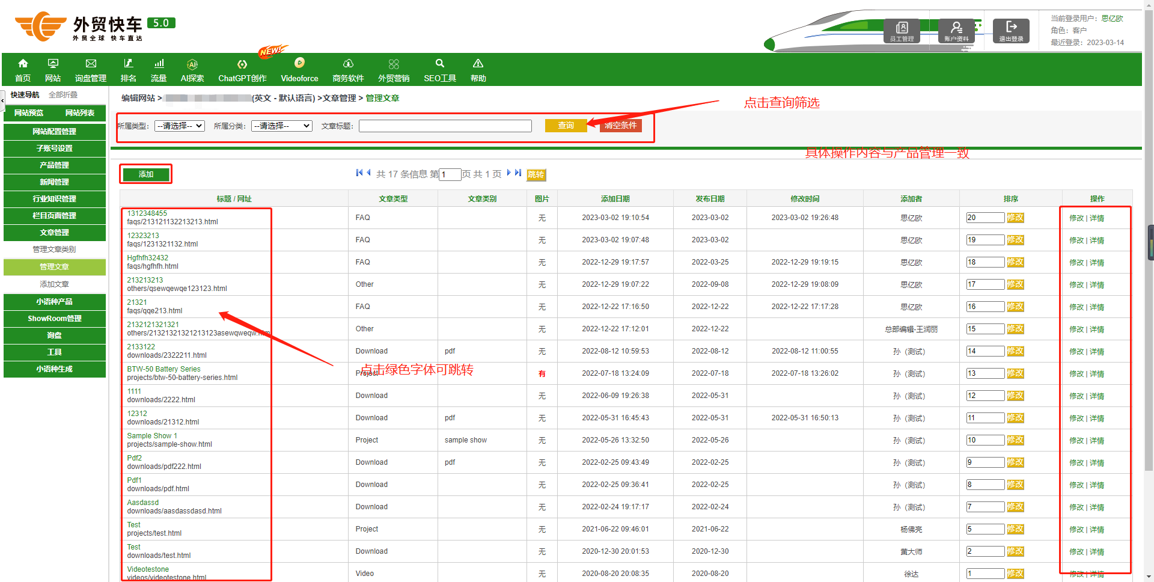Open the 帮助 help triangle icon
This screenshot has height=582, width=1154.
(478, 64)
